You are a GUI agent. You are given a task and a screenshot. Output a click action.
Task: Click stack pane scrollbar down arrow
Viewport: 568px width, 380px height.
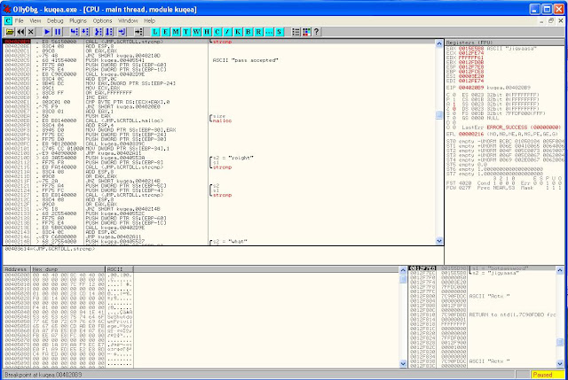coord(560,364)
